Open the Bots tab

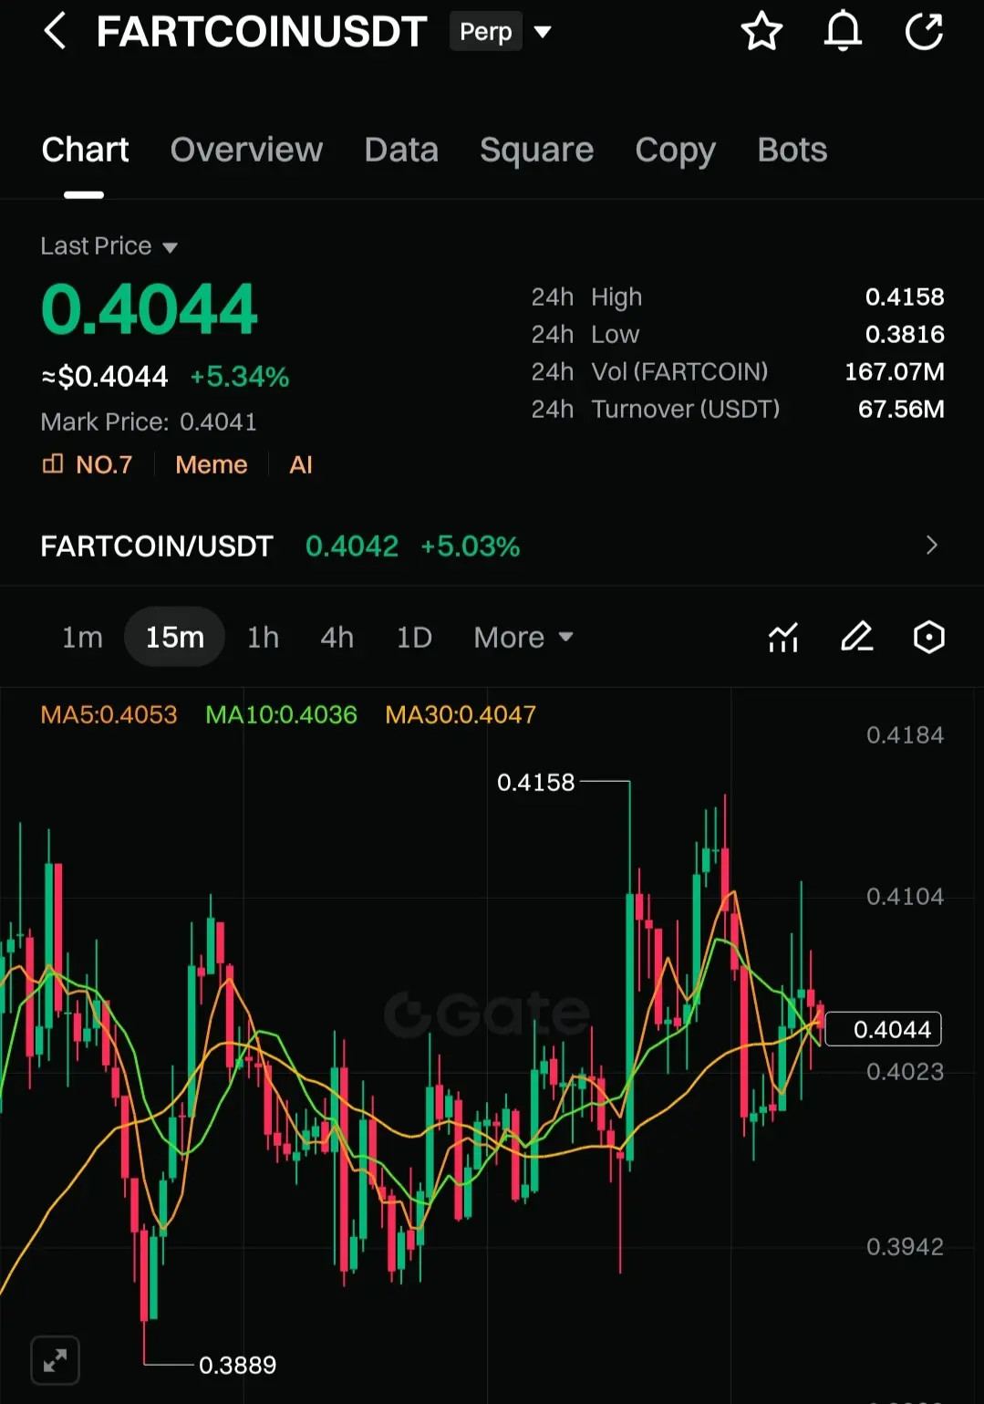792,150
